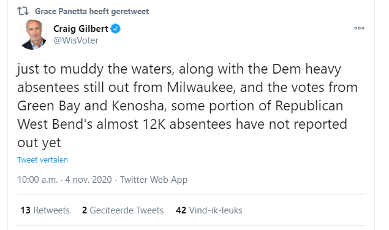
Task: Open the three-dot more options menu
Action: 359,28
